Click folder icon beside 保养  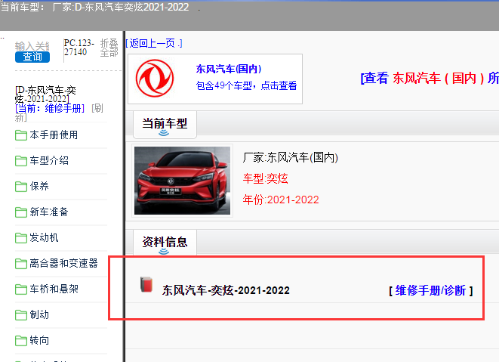[21, 187]
